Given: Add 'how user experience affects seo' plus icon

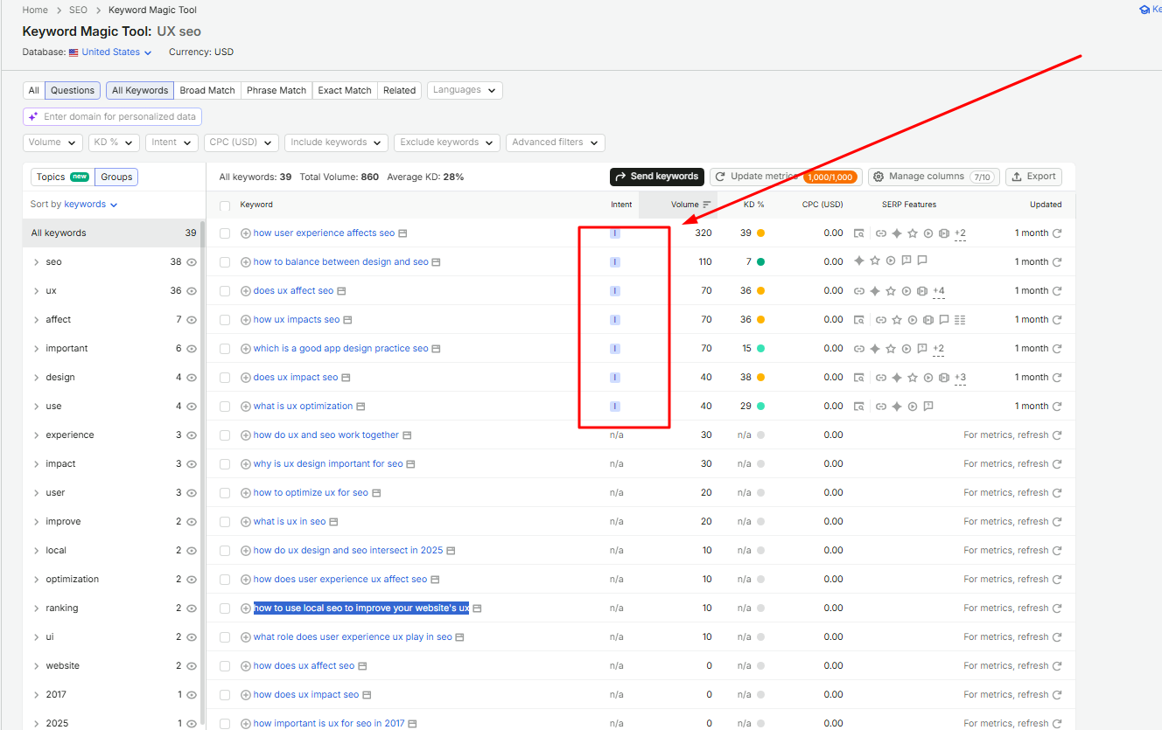Looking at the screenshot, I should click(x=246, y=233).
